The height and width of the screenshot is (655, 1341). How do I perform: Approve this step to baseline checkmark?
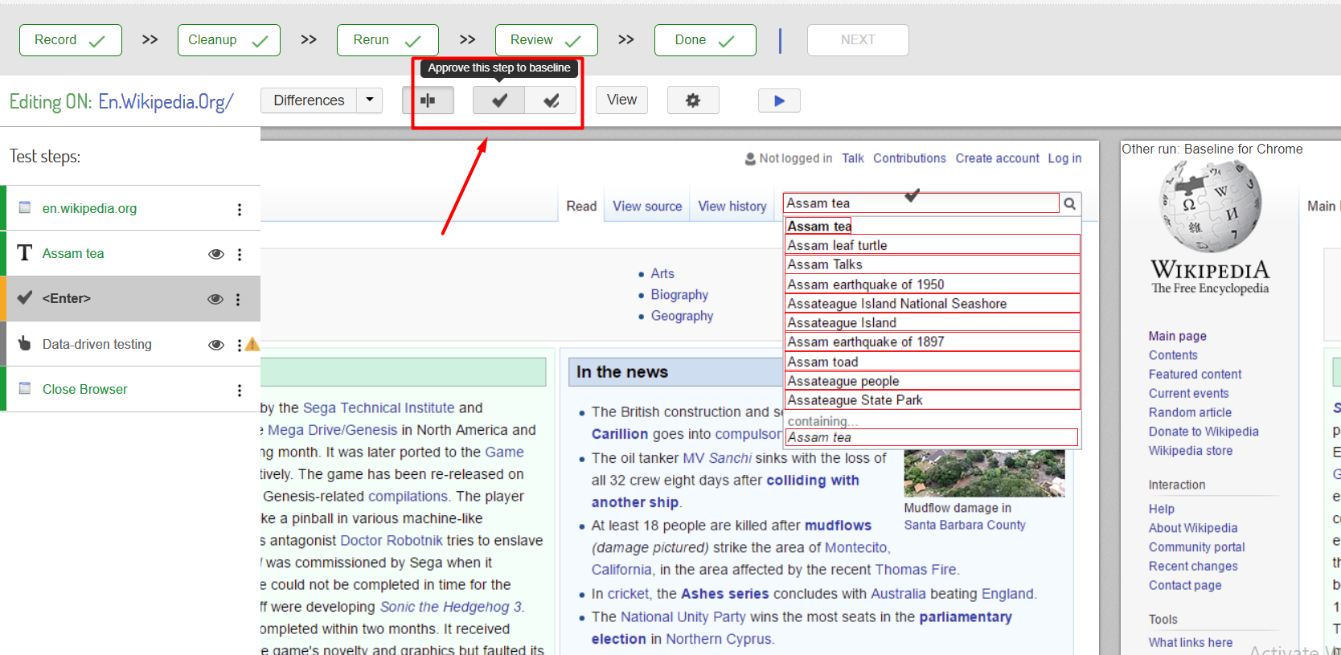(x=498, y=100)
